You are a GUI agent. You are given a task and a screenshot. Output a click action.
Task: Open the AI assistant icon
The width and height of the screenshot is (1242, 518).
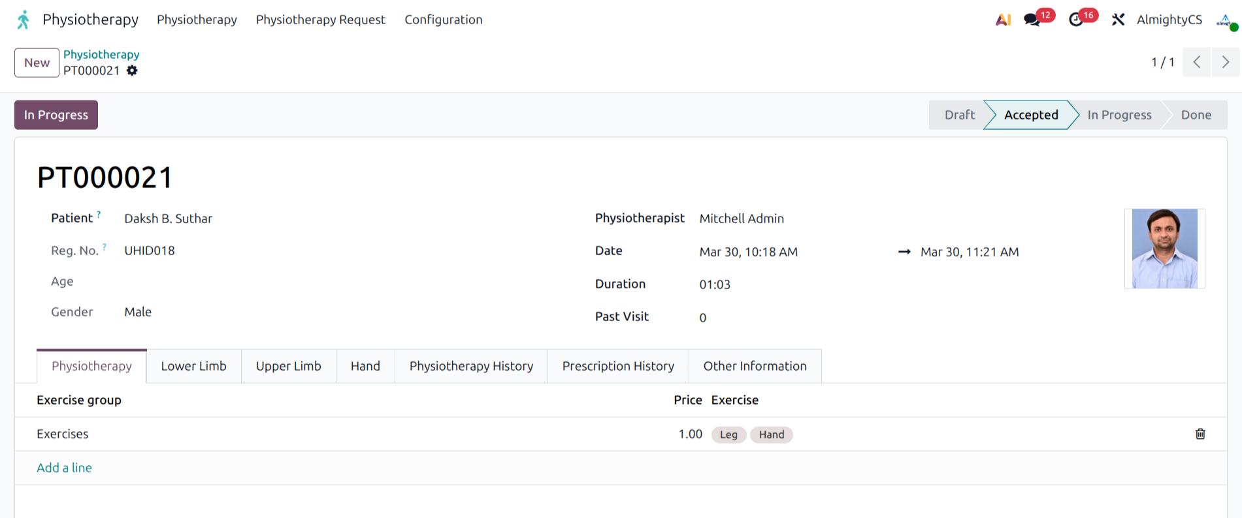pos(1003,20)
